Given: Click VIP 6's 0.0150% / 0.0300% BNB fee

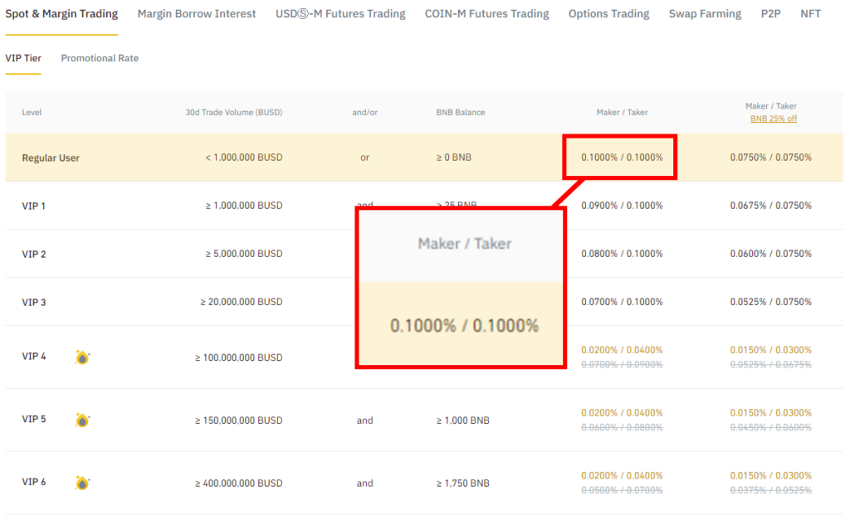Looking at the screenshot, I should click(771, 475).
